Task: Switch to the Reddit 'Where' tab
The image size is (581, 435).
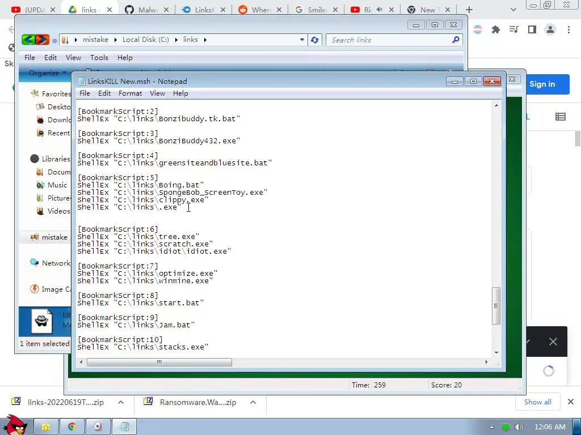Action: click(x=260, y=10)
